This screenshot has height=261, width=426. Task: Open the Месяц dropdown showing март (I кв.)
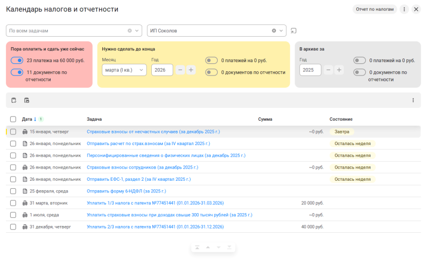124,70
